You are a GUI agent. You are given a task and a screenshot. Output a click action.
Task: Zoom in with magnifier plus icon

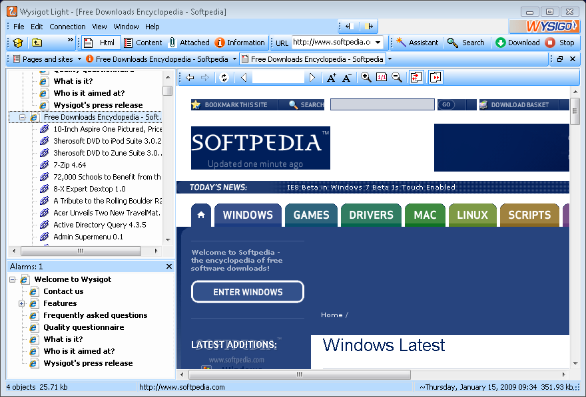coord(366,77)
